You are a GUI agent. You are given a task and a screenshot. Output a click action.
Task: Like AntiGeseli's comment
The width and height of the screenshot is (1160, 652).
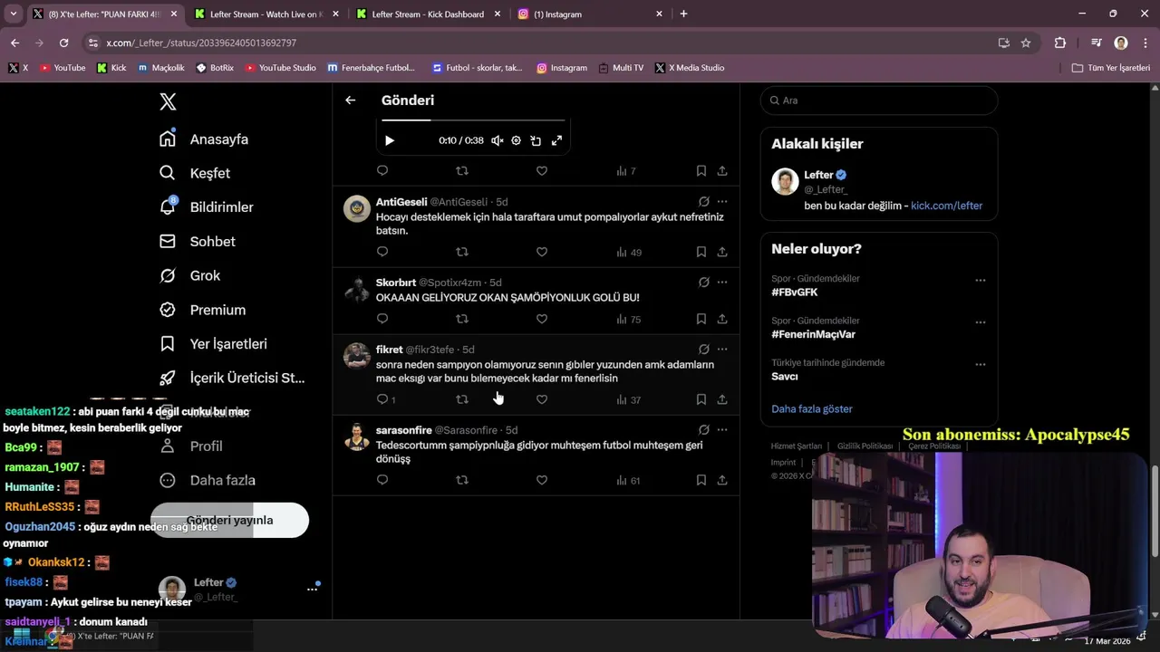coord(542,252)
